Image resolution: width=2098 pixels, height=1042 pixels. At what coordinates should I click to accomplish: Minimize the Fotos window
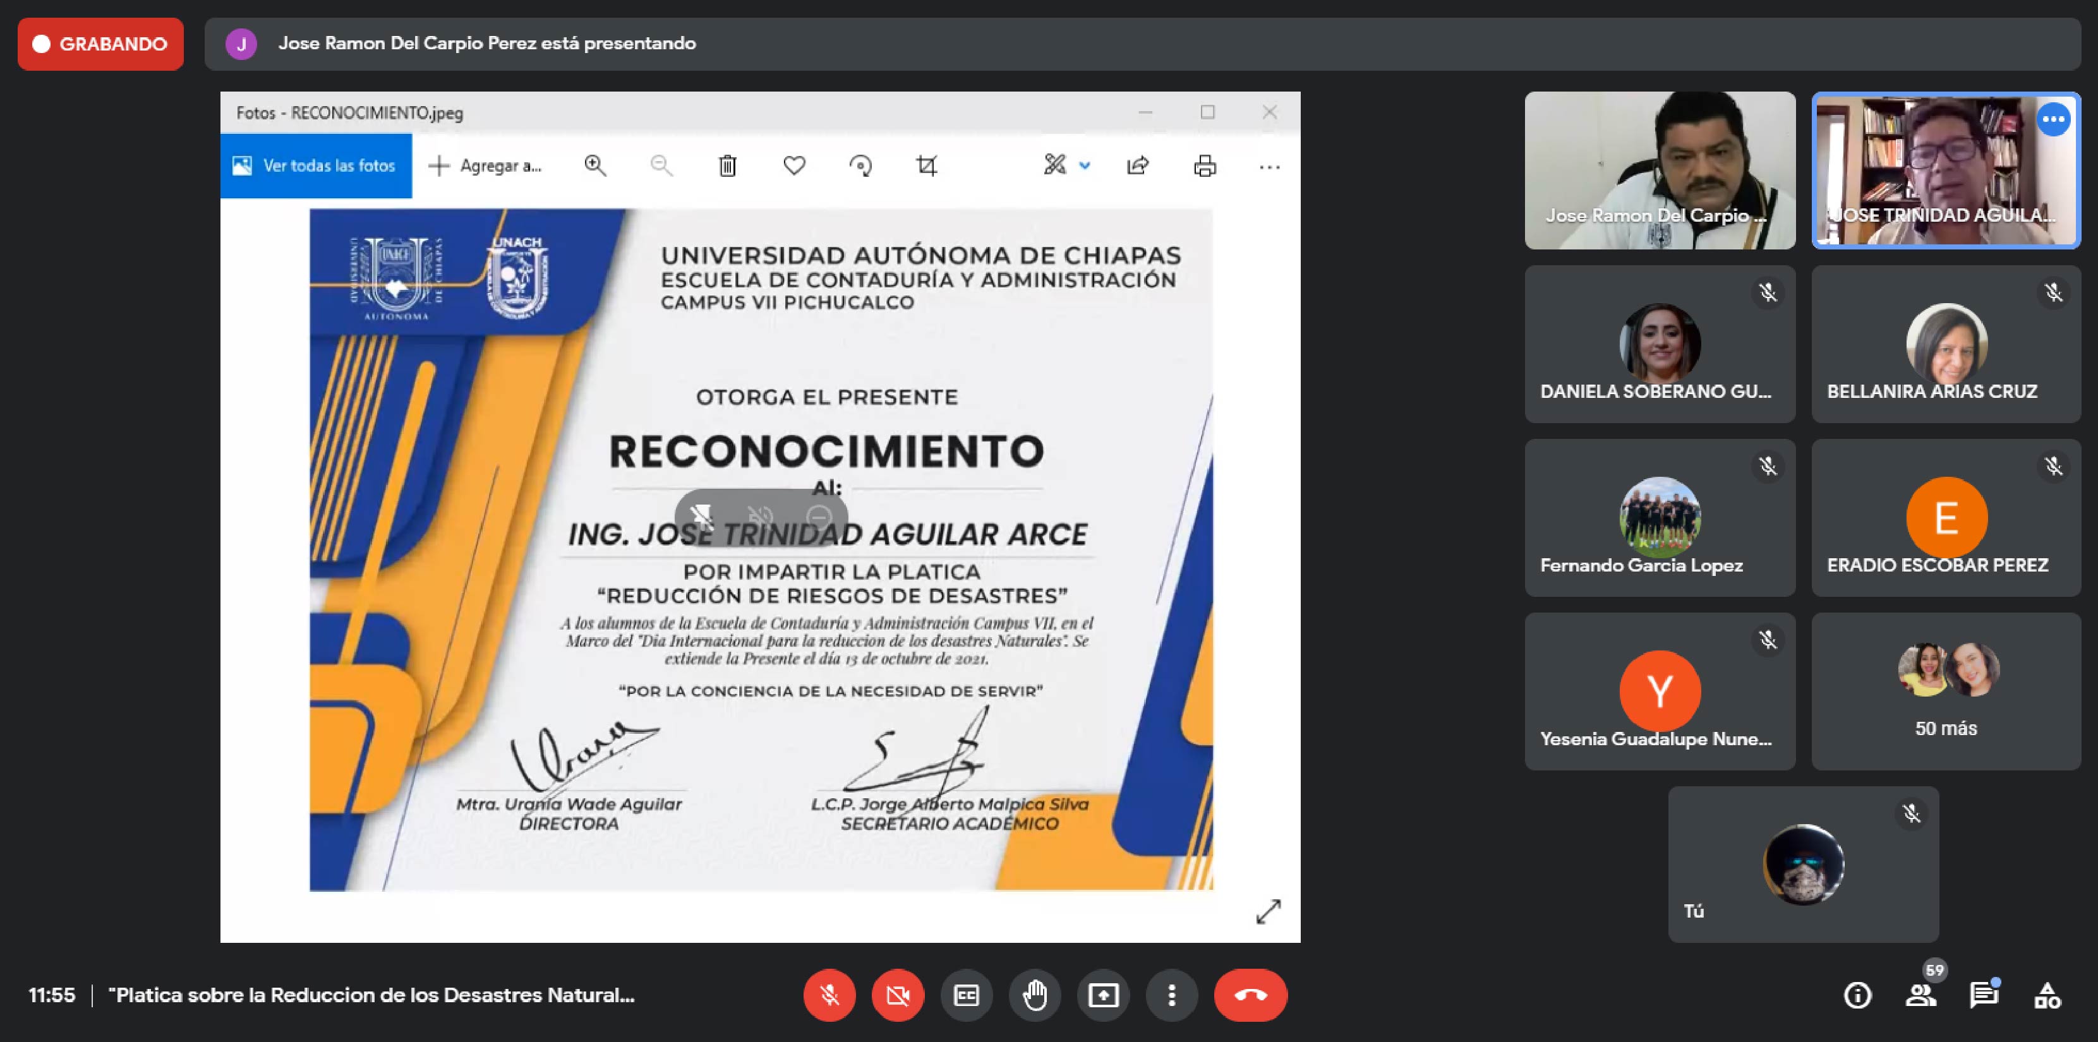coord(1145,112)
